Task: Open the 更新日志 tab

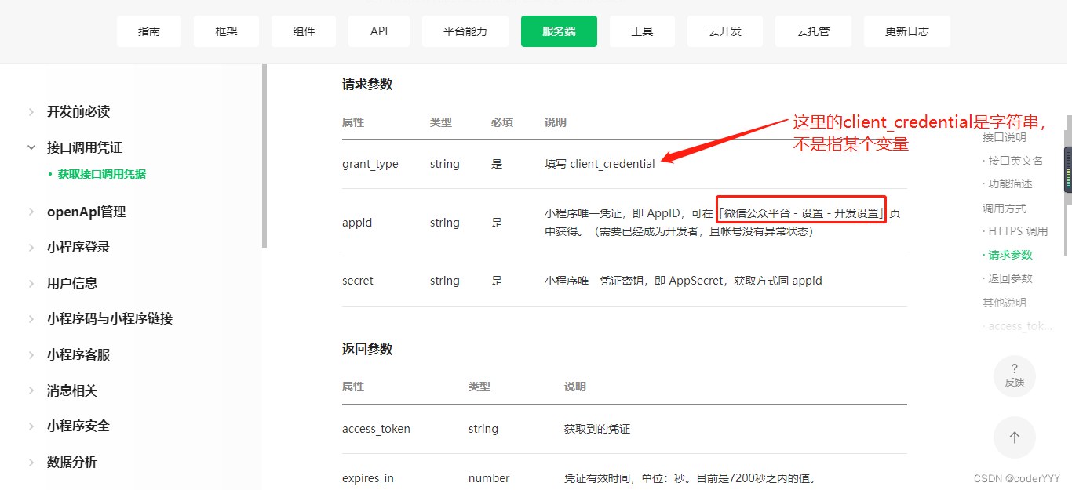Action: [907, 31]
